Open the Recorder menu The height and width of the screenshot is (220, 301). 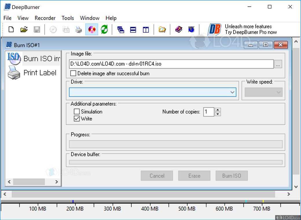(x=45, y=18)
